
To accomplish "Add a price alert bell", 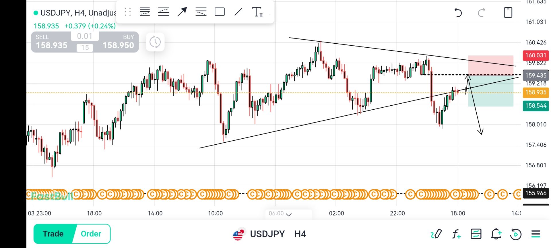I will [x=496, y=234].
